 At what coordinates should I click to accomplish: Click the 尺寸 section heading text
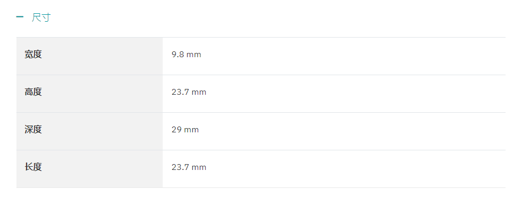(41, 17)
